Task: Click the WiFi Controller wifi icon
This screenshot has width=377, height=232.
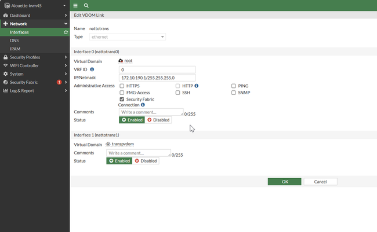Action: coord(6,65)
